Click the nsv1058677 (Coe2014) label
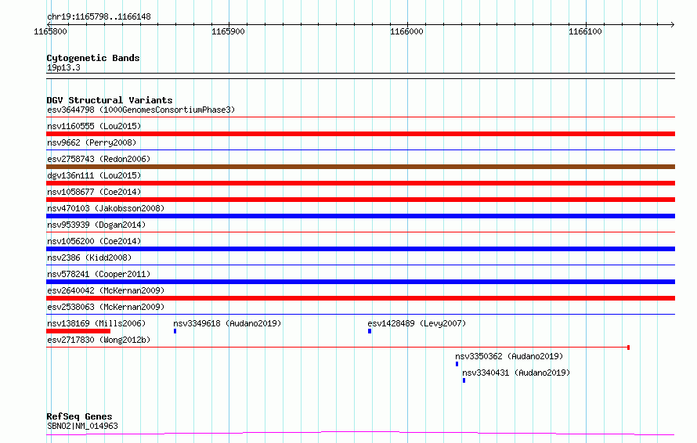The height and width of the screenshot is (443, 697). pyautogui.click(x=94, y=192)
